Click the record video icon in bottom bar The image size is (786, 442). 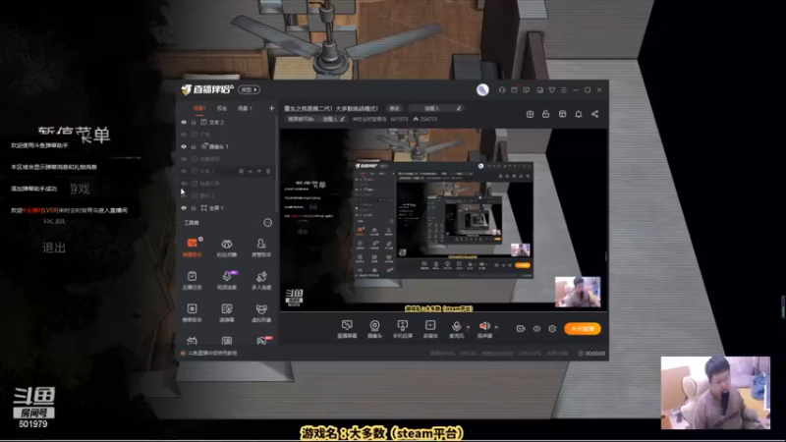(x=521, y=329)
